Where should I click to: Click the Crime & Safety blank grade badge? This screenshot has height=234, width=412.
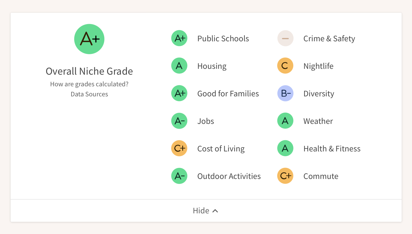(285, 38)
